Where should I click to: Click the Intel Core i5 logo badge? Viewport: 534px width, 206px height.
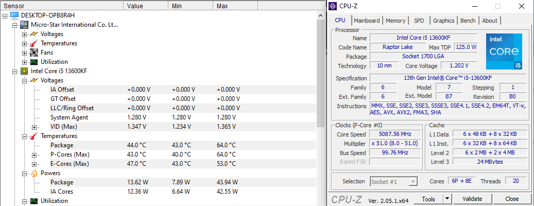[x=504, y=51]
